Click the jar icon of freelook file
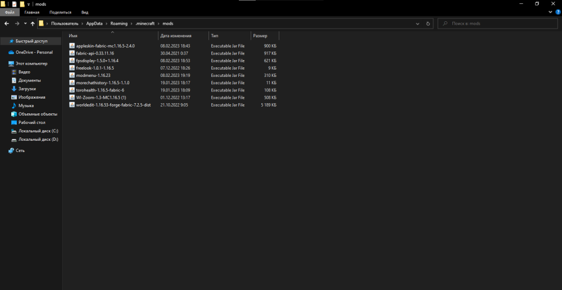 (x=72, y=68)
